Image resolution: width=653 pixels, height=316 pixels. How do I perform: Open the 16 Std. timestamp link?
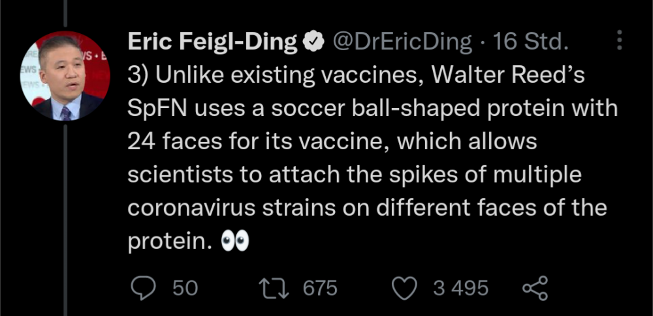tap(530, 42)
